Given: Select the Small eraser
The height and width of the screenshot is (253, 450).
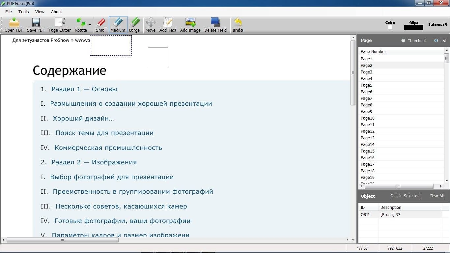Looking at the screenshot, I should 101,25.
